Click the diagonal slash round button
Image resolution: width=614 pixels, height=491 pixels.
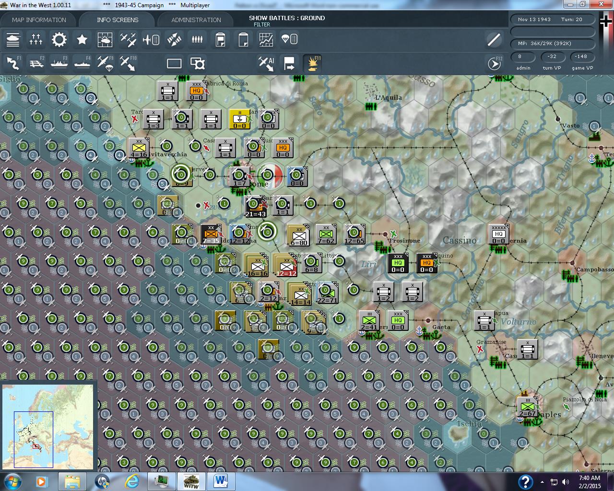tap(494, 39)
